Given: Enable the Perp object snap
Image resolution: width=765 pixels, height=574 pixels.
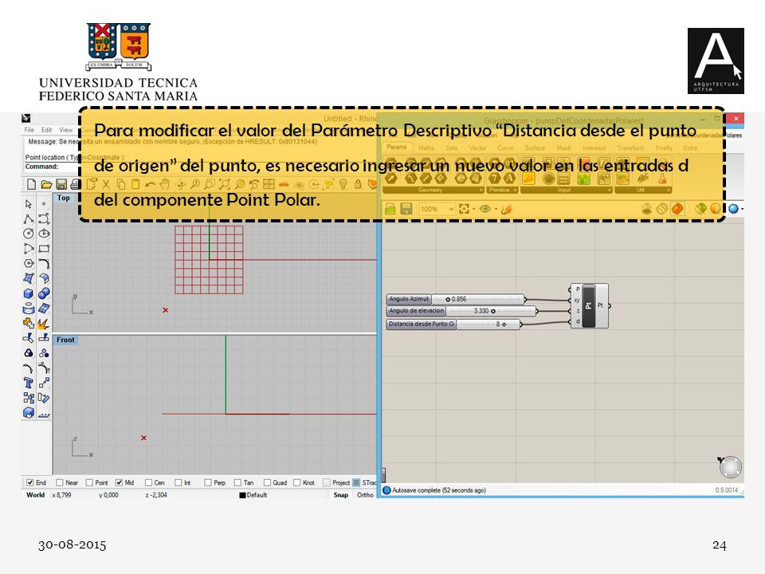Looking at the screenshot, I should click(x=208, y=482).
